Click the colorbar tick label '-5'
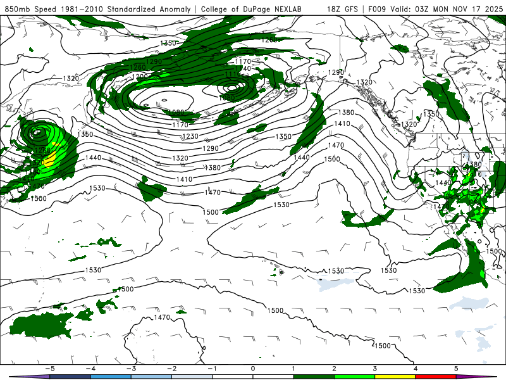 [50, 369]
